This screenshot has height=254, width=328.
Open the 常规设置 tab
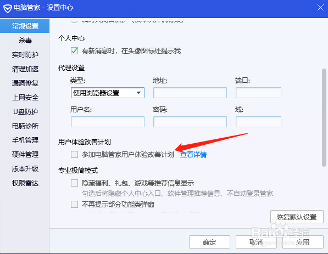tap(25, 26)
